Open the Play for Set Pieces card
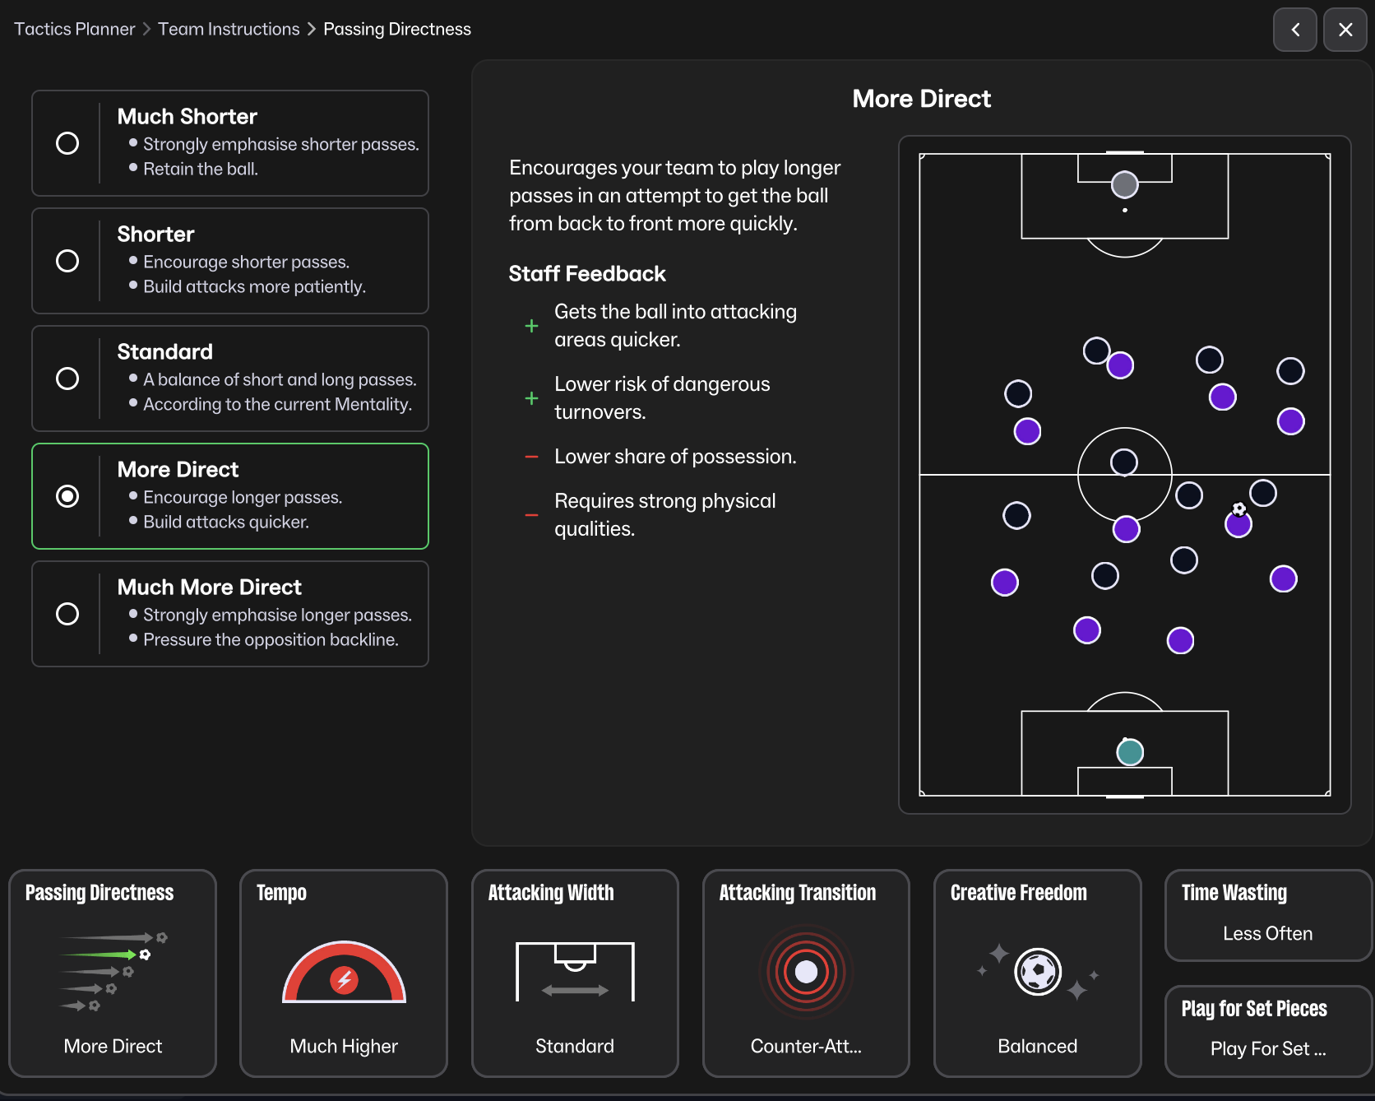The width and height of the screenshot is (1375, 1101). point(1267,1031)
